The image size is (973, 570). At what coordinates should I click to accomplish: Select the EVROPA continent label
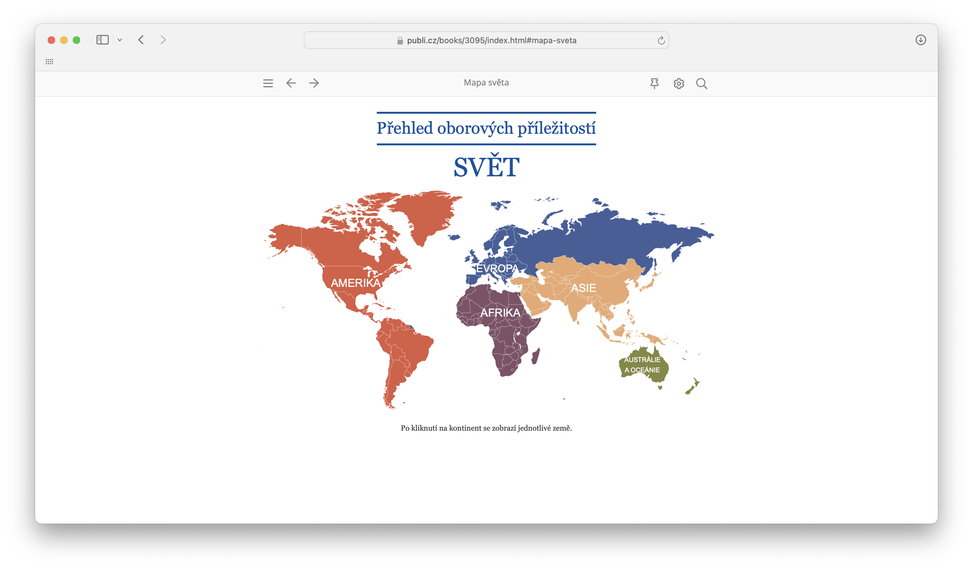[x=497, y=268]
